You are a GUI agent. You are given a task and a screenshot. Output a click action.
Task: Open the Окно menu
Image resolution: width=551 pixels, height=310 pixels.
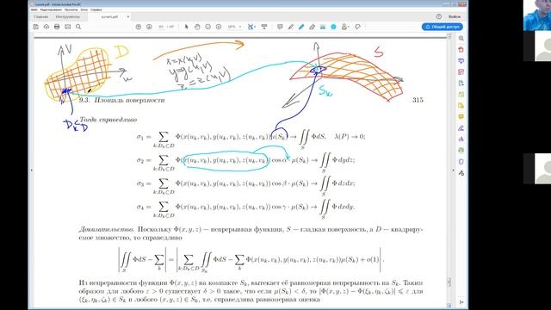point(84,9)
